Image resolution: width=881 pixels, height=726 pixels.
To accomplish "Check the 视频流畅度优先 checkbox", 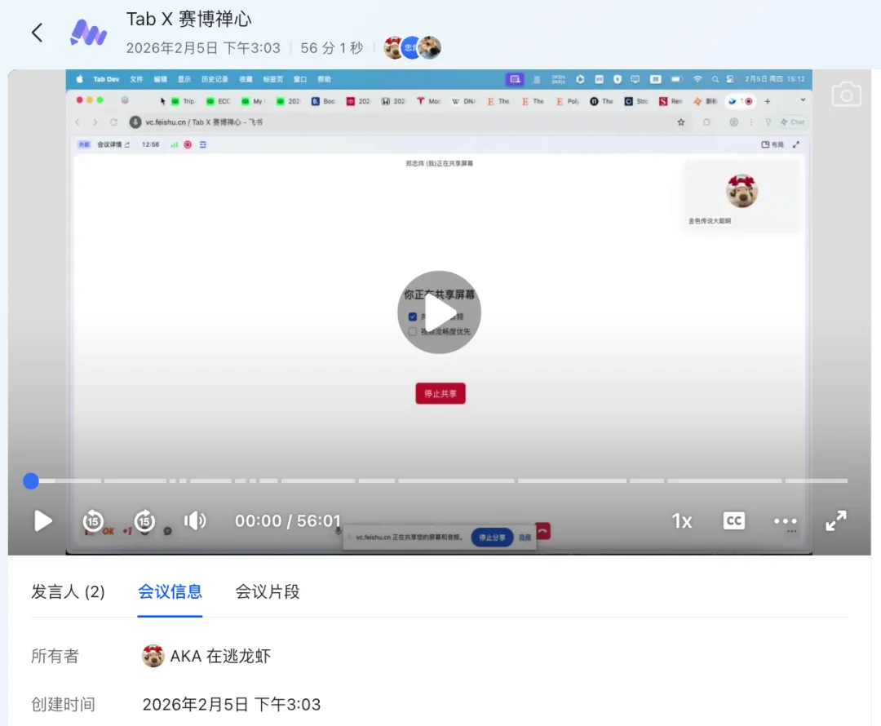I will pyautogui.click(x=412, y=331).
